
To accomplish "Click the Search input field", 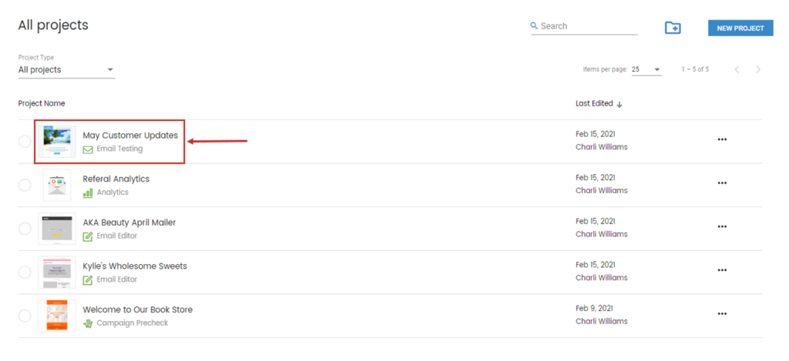I will pos(584,26).
